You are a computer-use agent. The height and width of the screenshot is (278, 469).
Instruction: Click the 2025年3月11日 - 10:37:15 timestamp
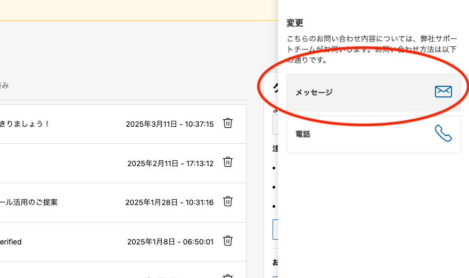pyautogui.click(x=169, y=124)
